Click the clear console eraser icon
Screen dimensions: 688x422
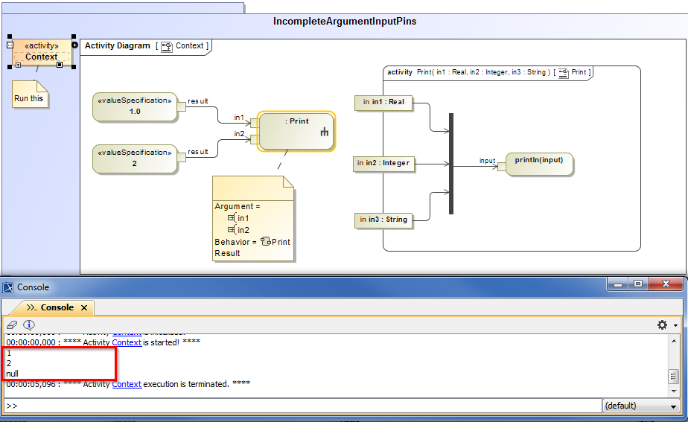tap(12, 325)
